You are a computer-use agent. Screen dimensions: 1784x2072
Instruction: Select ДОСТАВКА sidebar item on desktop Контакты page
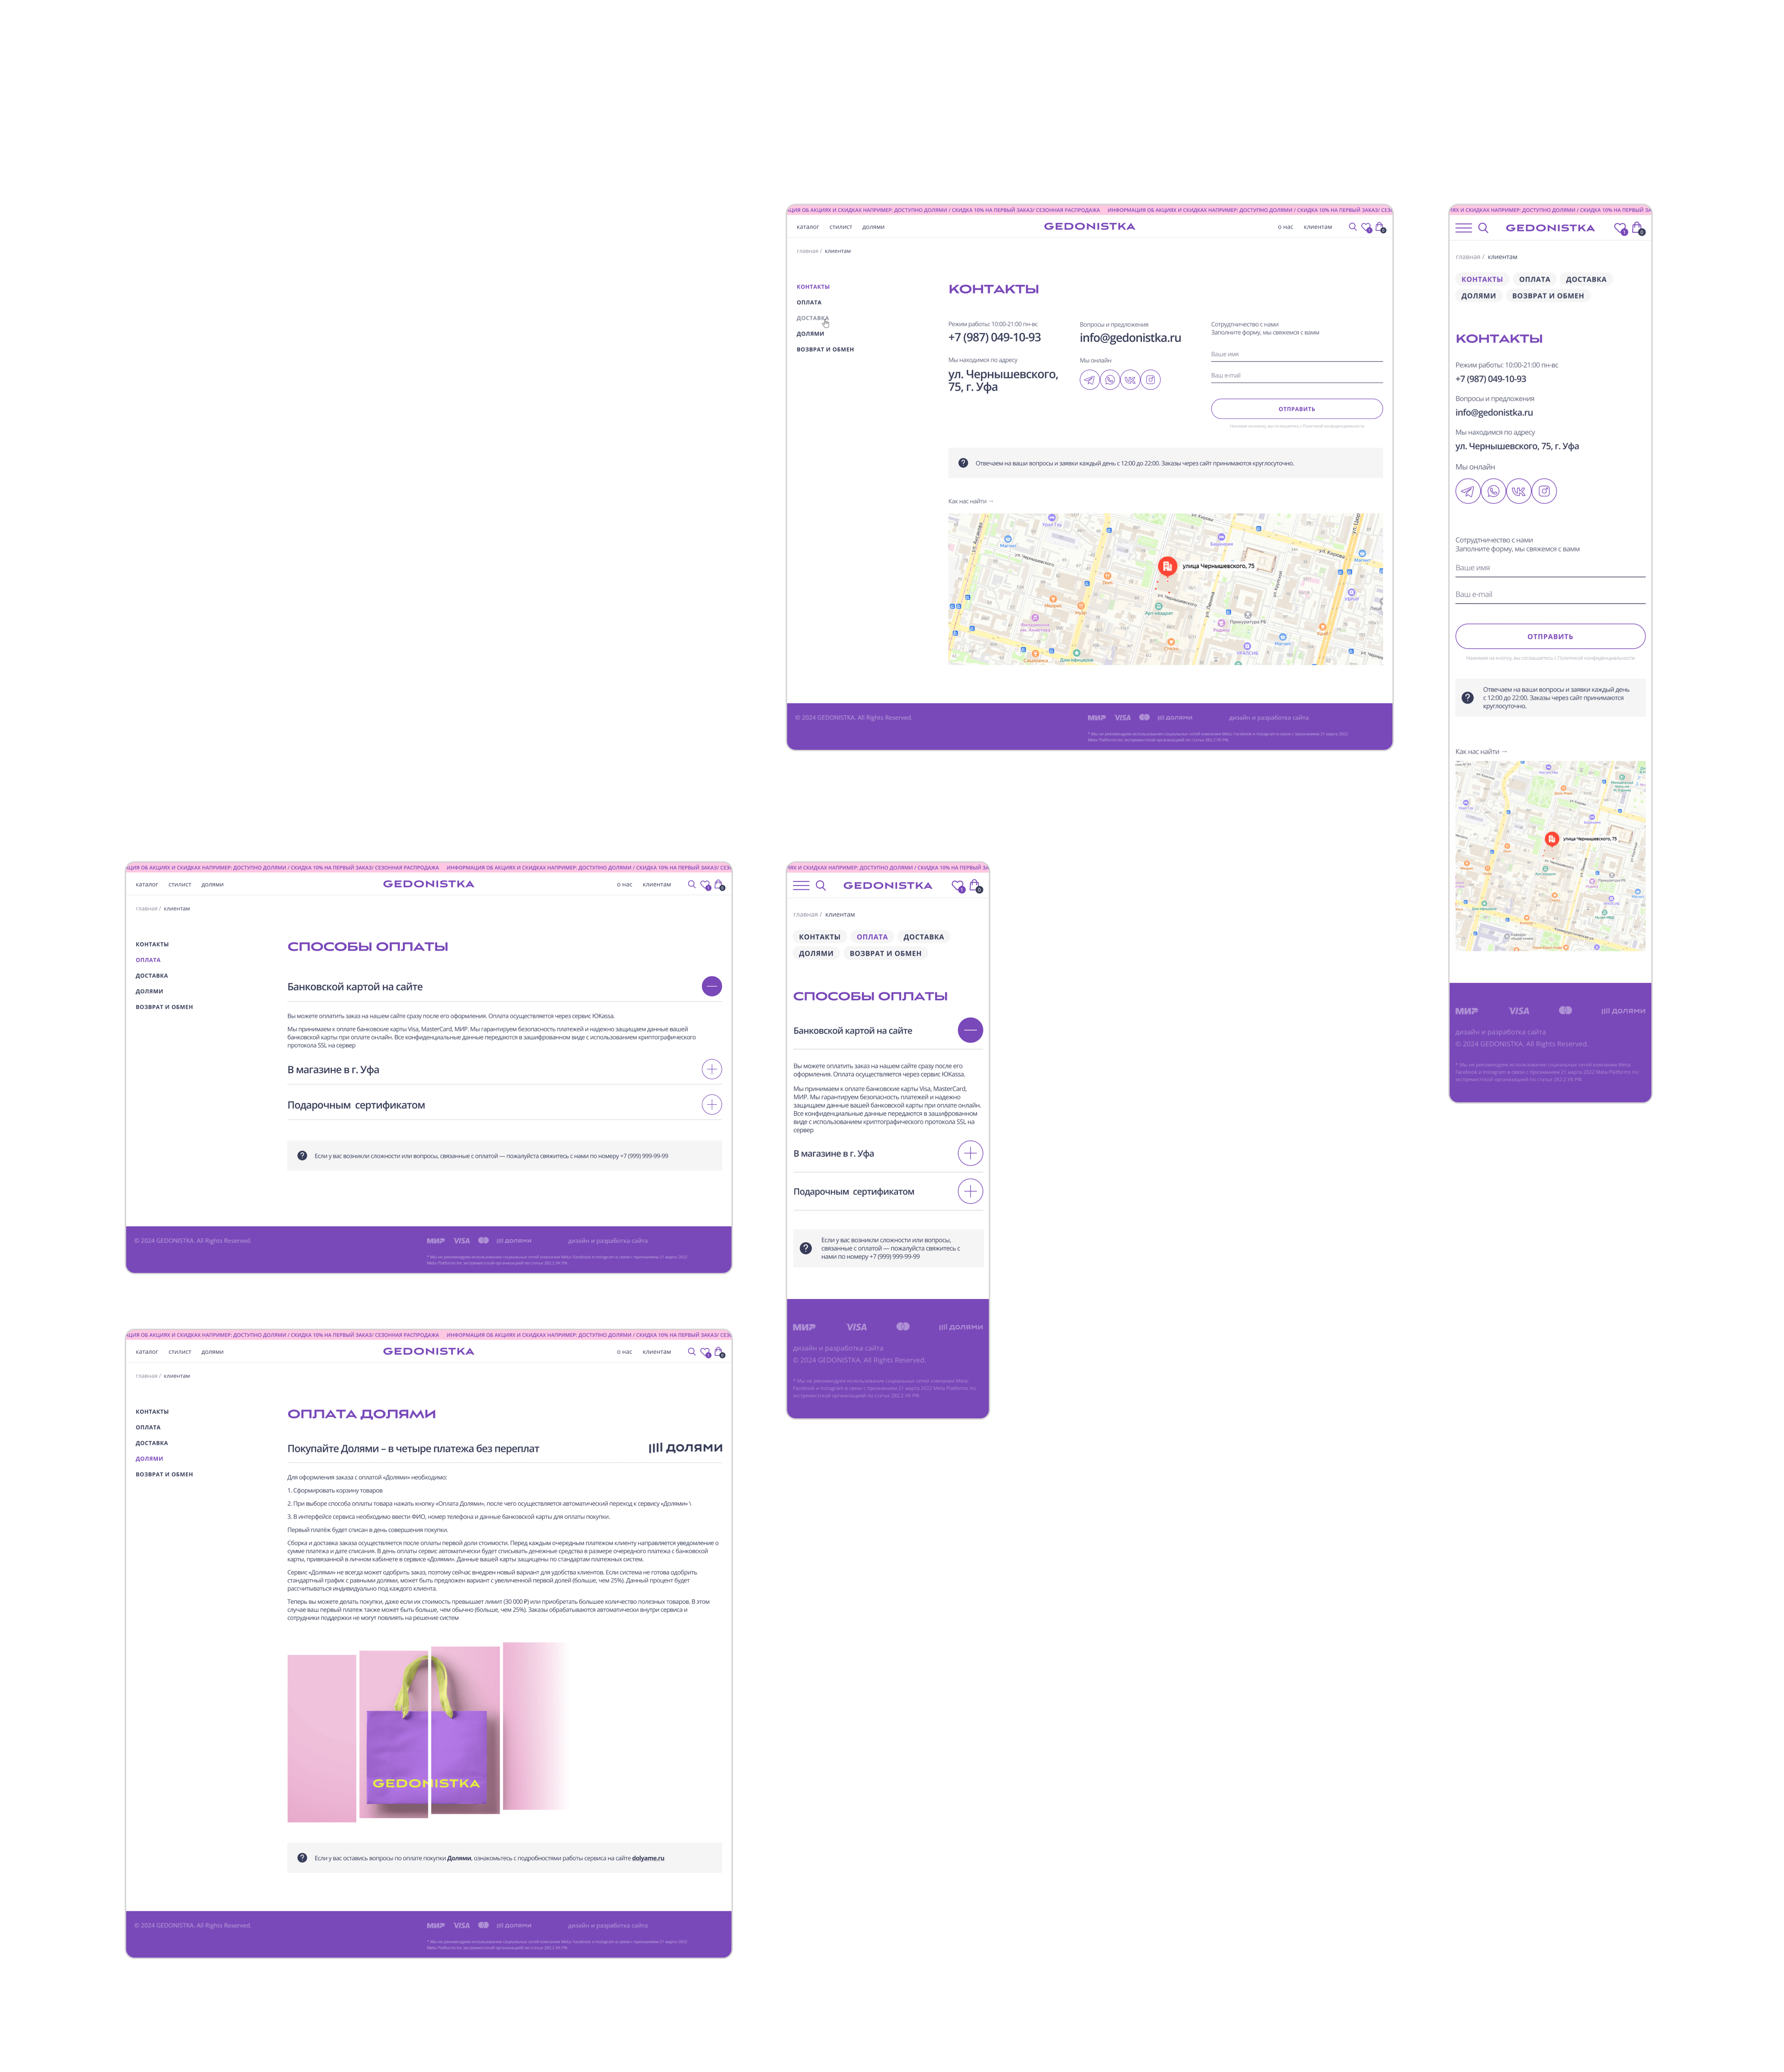(x=812, y=318)
